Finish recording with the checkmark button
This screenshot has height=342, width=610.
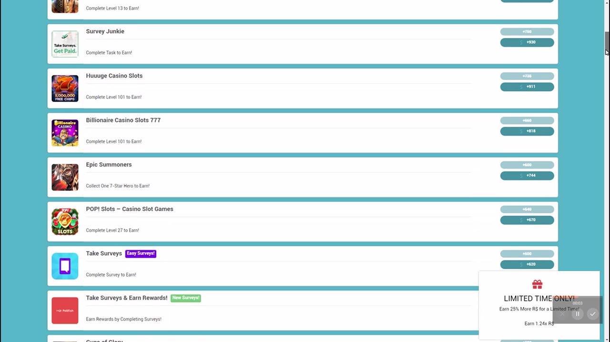click(592, 314)
